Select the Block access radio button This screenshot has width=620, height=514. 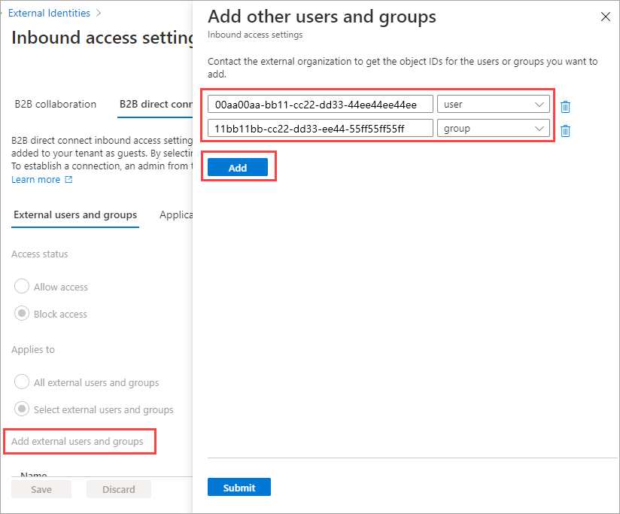click(x=22, y=314)
